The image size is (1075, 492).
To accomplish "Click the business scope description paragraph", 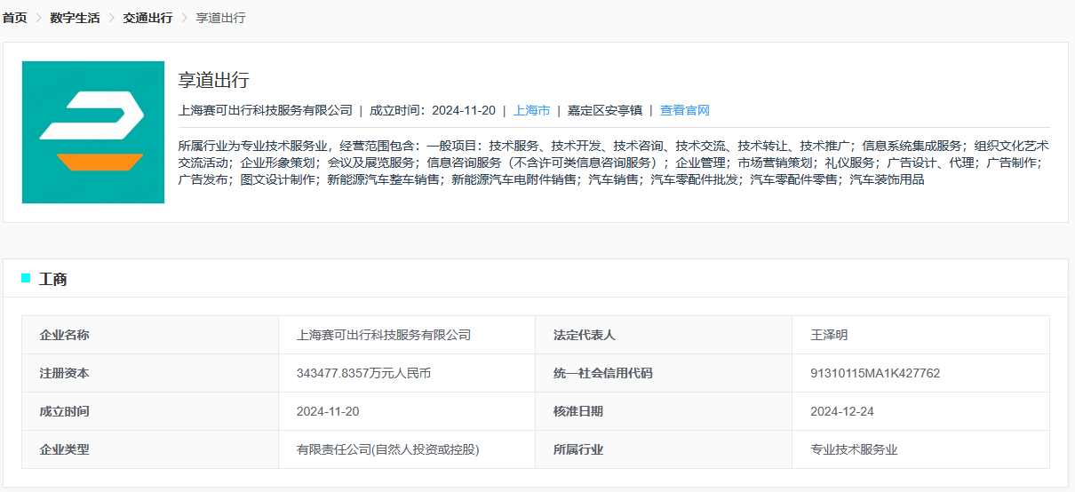I will click(614, 163).
